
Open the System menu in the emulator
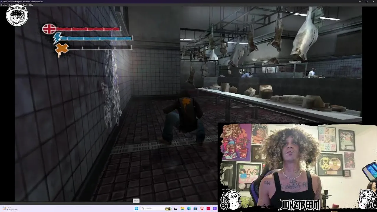(x=4, y=5)
